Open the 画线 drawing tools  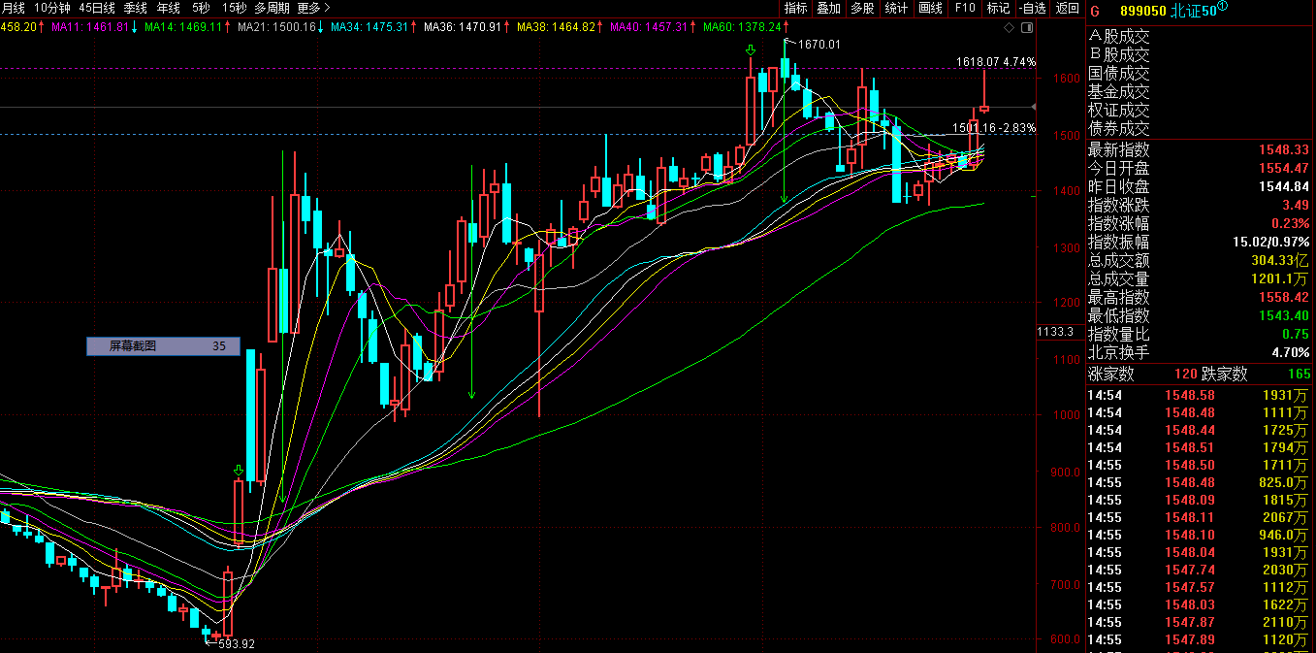[x=931, y=8]
